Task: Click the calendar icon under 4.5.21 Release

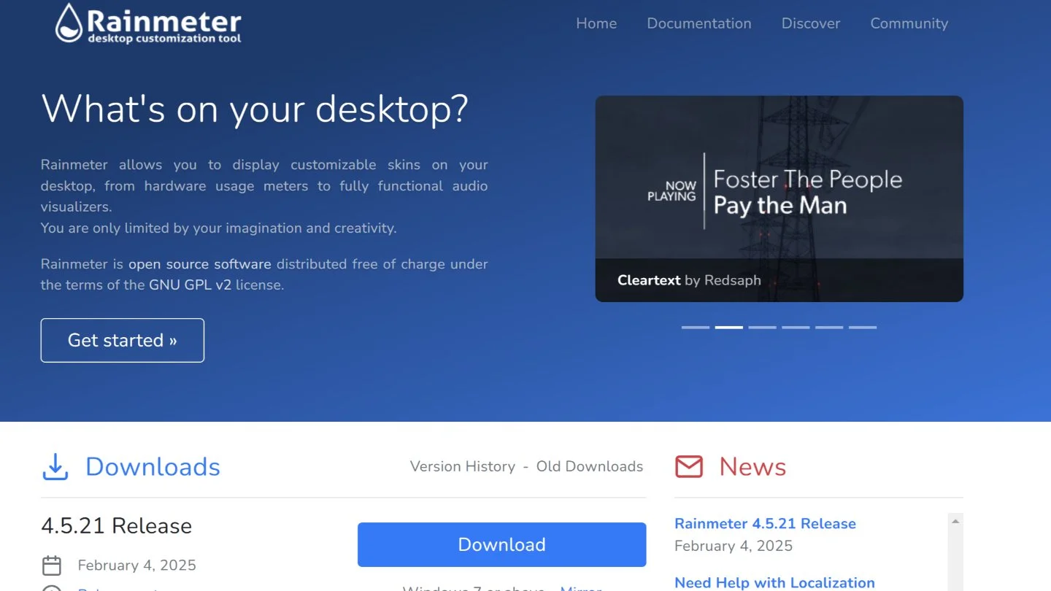Action: point(52,565)
